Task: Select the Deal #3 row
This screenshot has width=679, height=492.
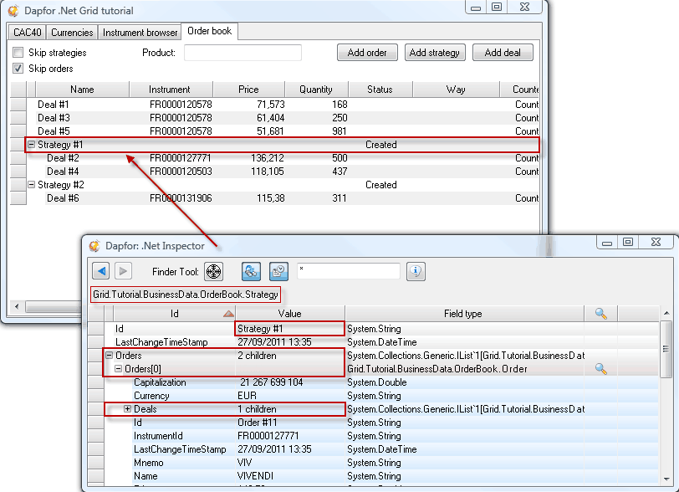Action: [x=275, y=118]
